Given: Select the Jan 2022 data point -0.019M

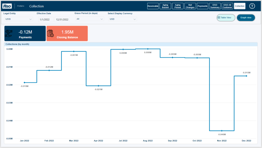Looking at the screenshot, I should point(24,83).
